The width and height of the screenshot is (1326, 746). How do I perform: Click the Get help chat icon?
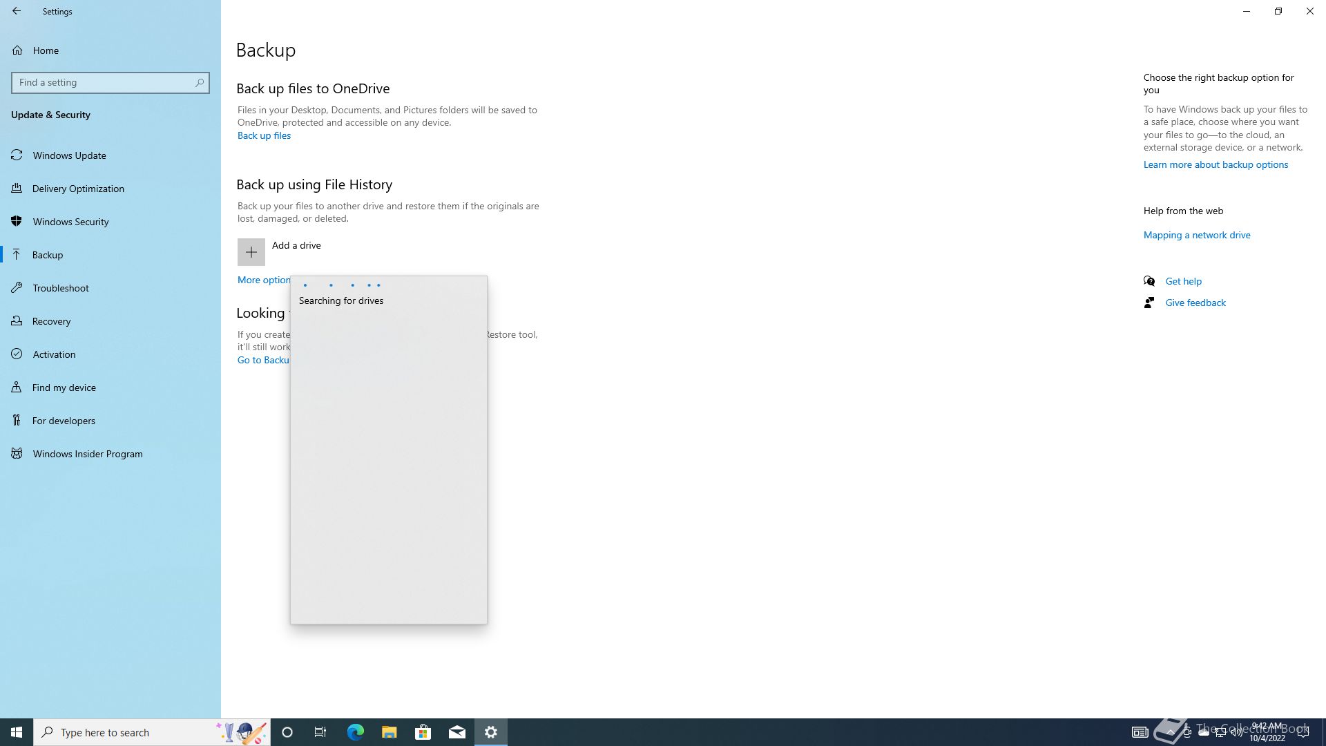[x=1149, y=281]
